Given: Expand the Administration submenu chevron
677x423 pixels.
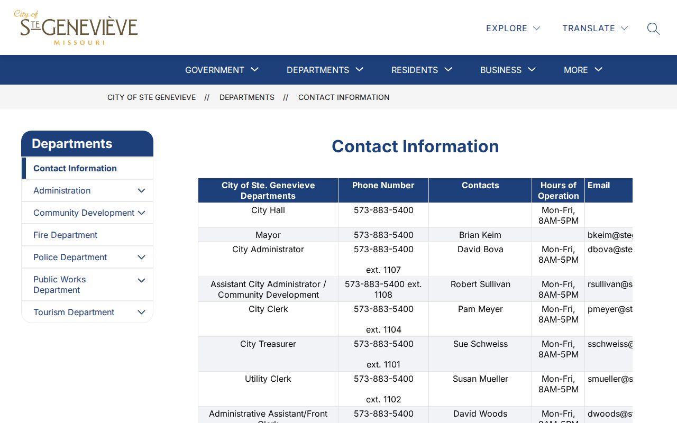Looking at the screenshot, I should tap(141, 190).
